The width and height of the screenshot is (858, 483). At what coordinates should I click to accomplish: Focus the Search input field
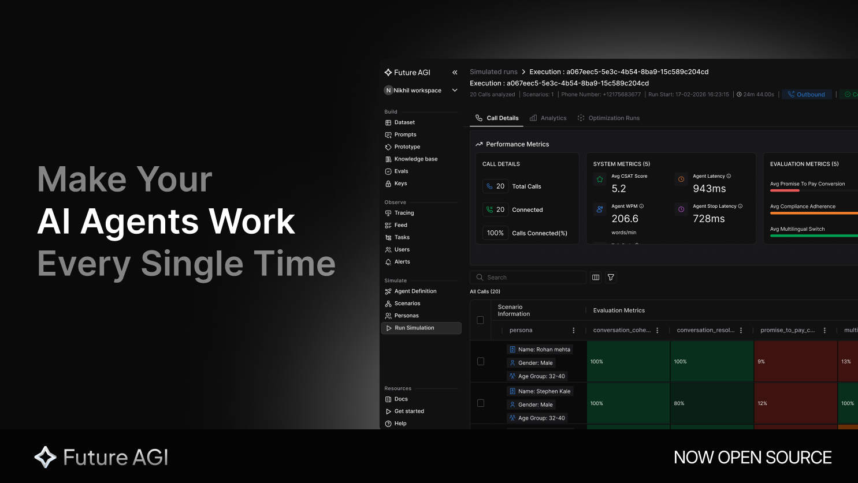tap(528, 278)
